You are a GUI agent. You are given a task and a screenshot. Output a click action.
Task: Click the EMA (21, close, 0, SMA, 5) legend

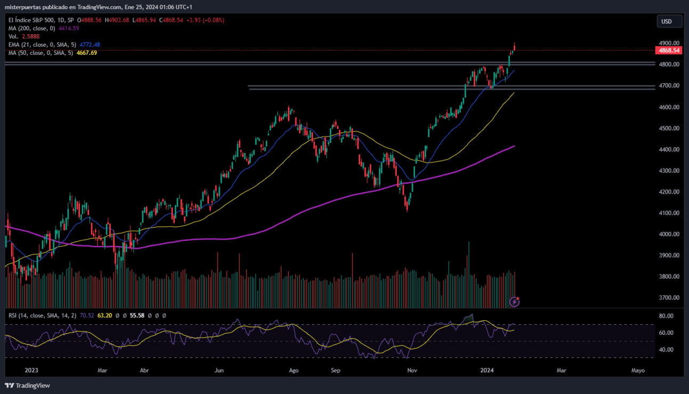tap(42, 45)
